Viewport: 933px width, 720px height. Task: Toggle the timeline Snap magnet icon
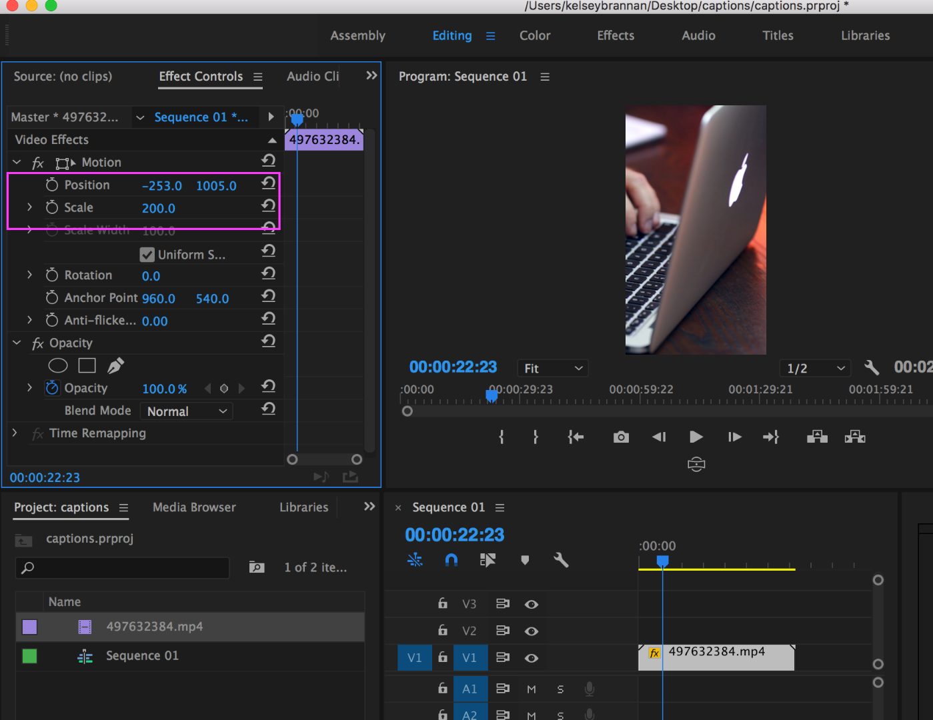point(451,560)
